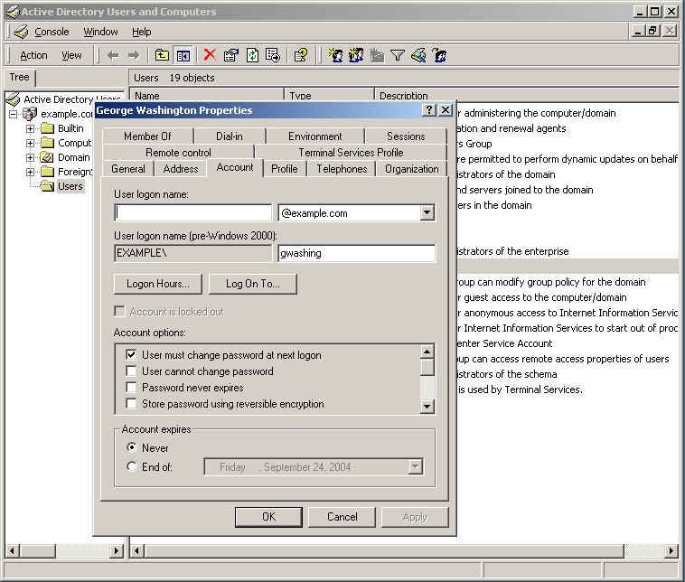The height and width of the screenshot is (582, 685).
Task: Click the Filter funnel toolbar icon
Action: click(398, 55)
